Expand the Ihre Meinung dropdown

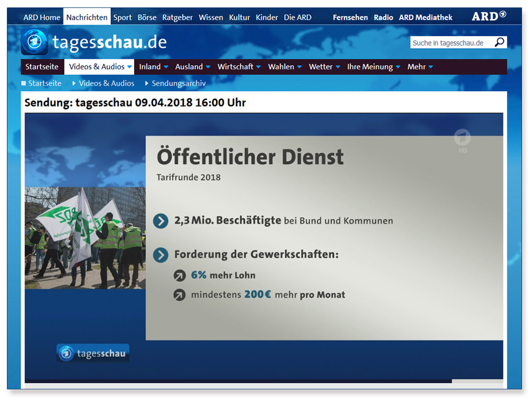tap(398, 67)
